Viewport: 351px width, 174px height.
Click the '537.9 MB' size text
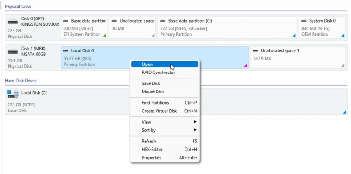[262, 59]
